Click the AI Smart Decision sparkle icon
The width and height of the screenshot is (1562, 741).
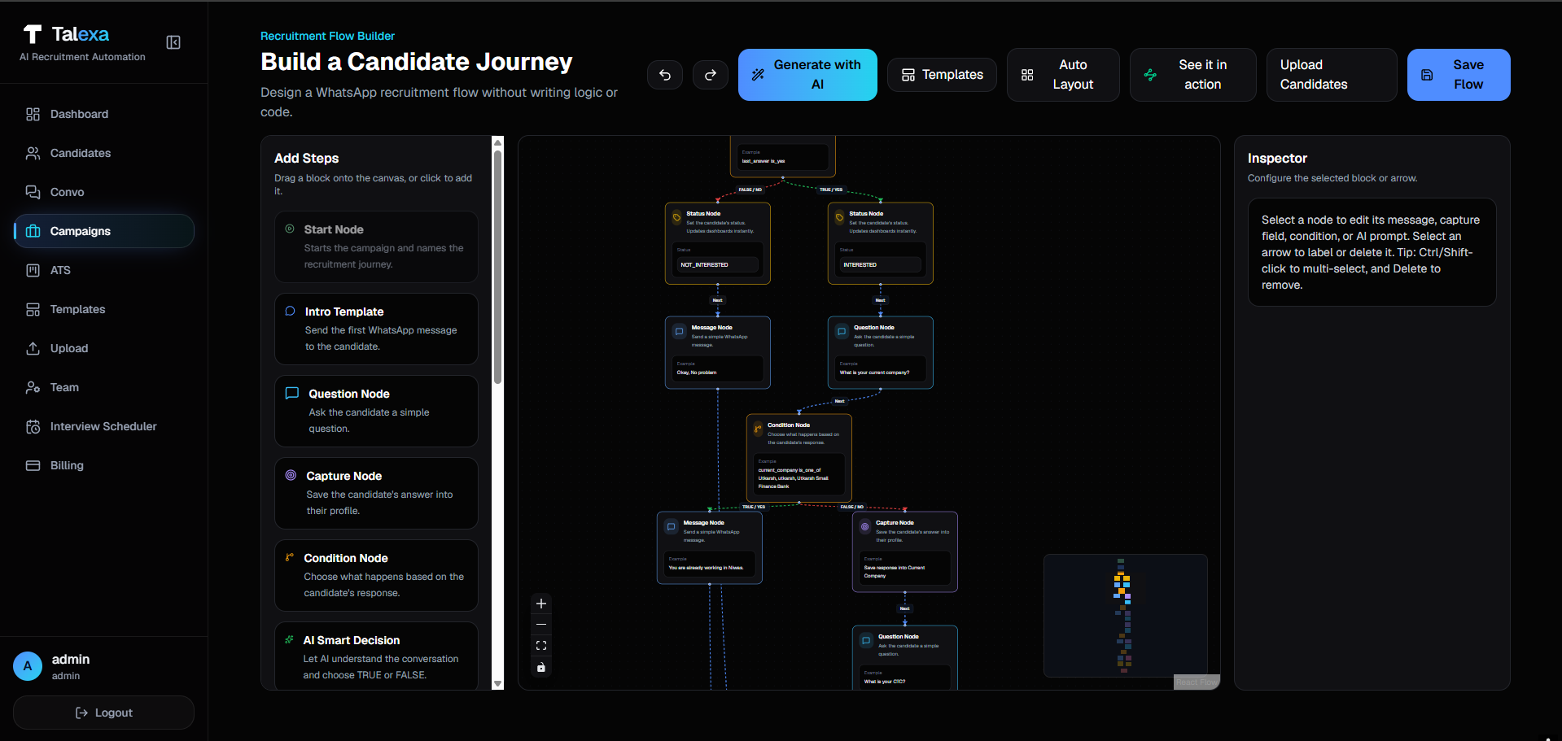click(289, 640)
